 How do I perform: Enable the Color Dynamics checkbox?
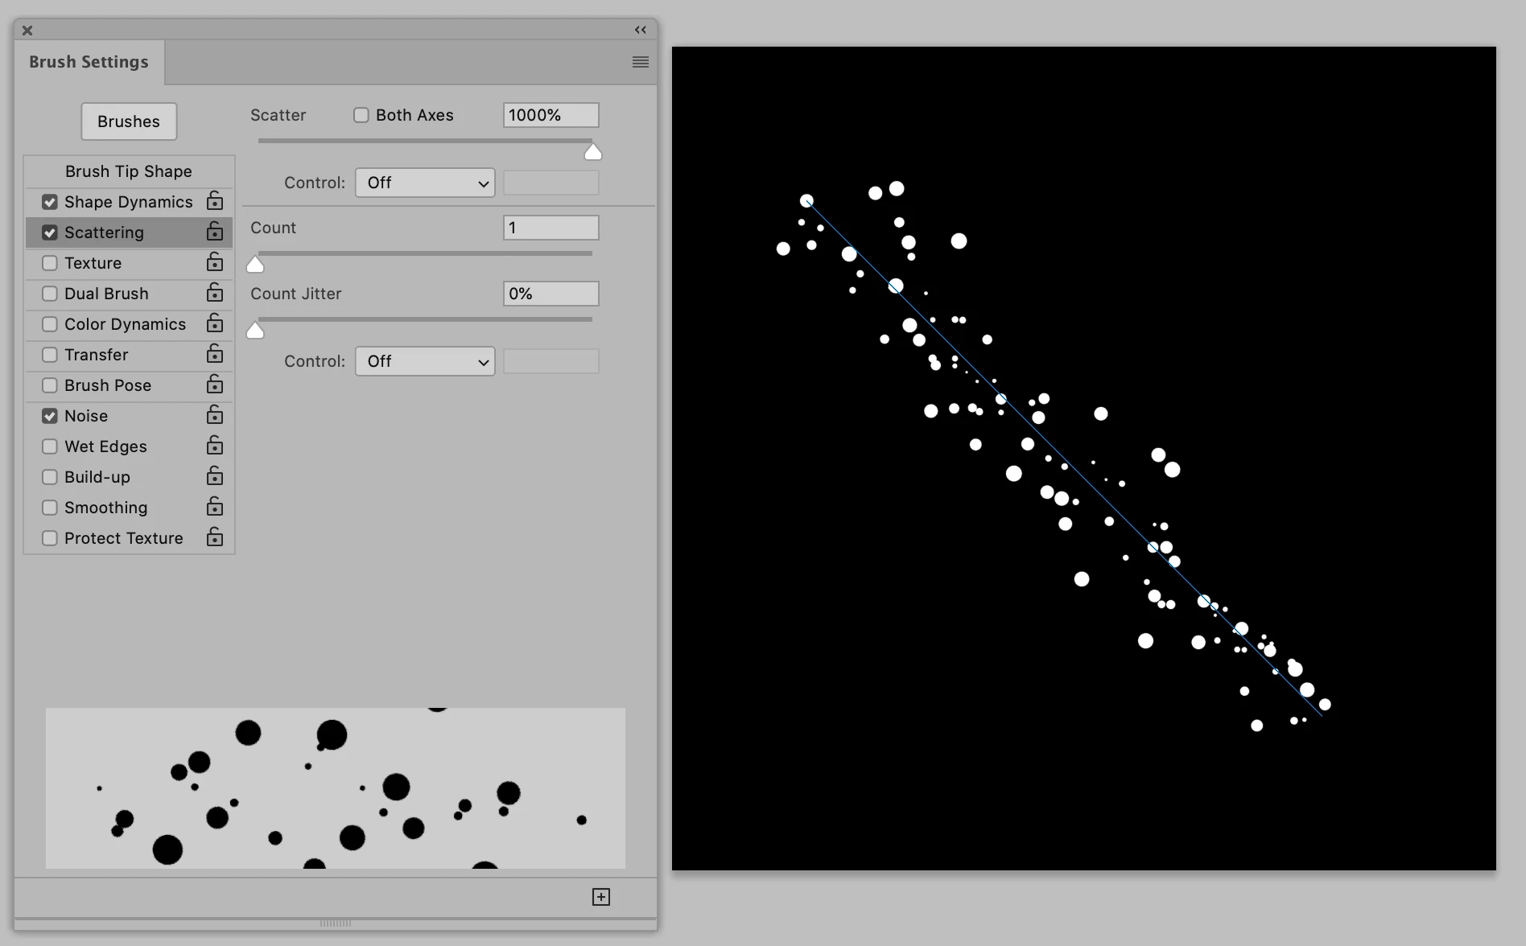(x=50, y=324)
